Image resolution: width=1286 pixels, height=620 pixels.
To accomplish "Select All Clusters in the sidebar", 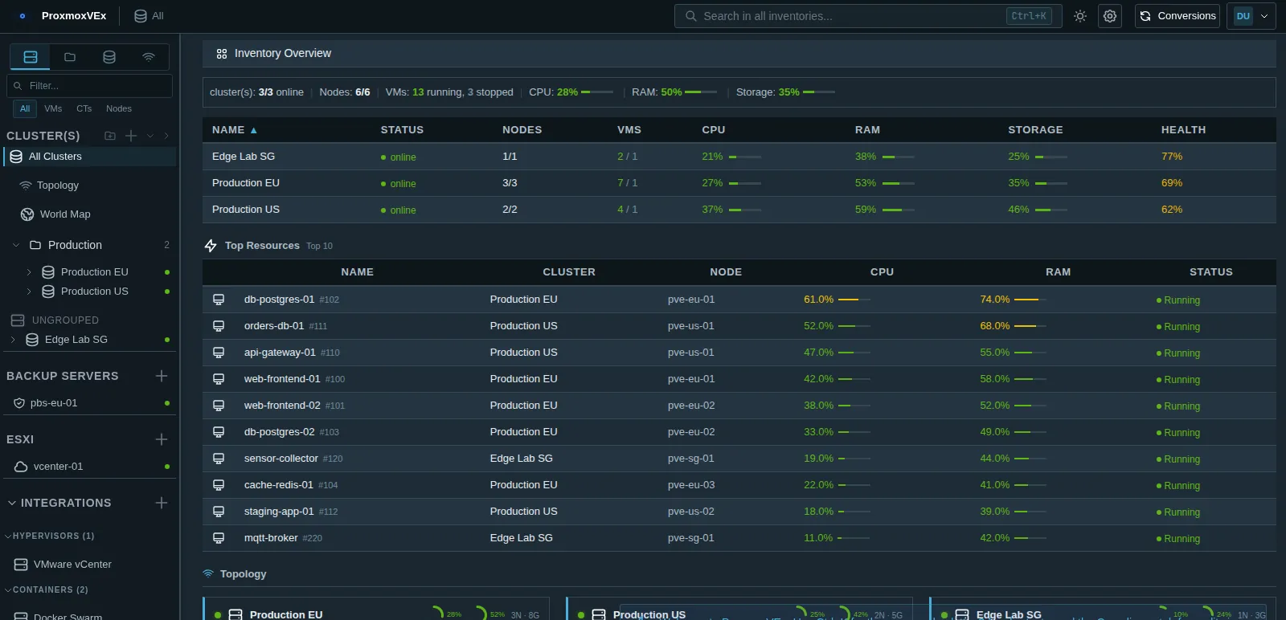I will click(x=89, y=157).
